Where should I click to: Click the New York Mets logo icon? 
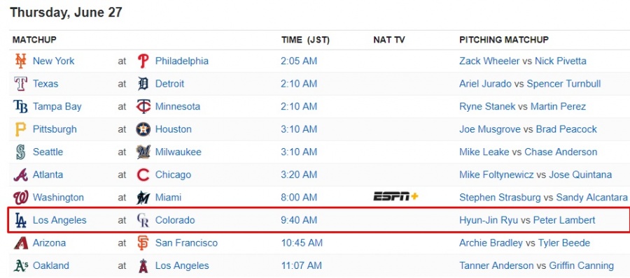(20, 61)
